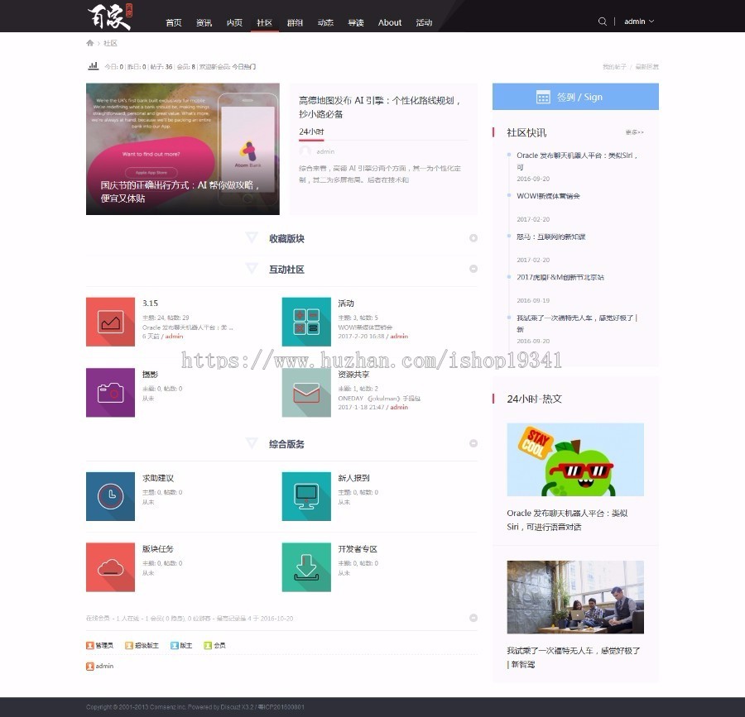
Task: Open the office meeting photo thumbnail
Action: click(x=575, y=597)
